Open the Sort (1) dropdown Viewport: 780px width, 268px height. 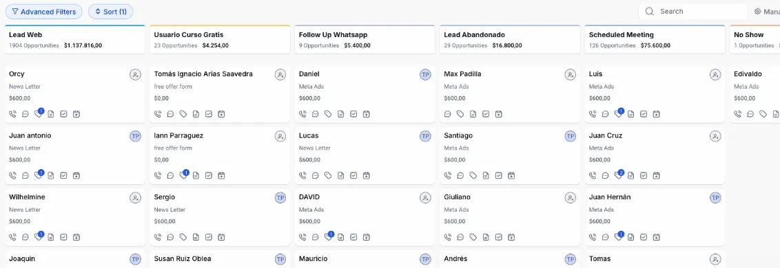click(110, 12)
